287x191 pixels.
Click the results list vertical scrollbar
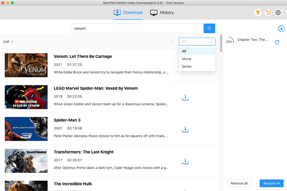pos(221,44)
